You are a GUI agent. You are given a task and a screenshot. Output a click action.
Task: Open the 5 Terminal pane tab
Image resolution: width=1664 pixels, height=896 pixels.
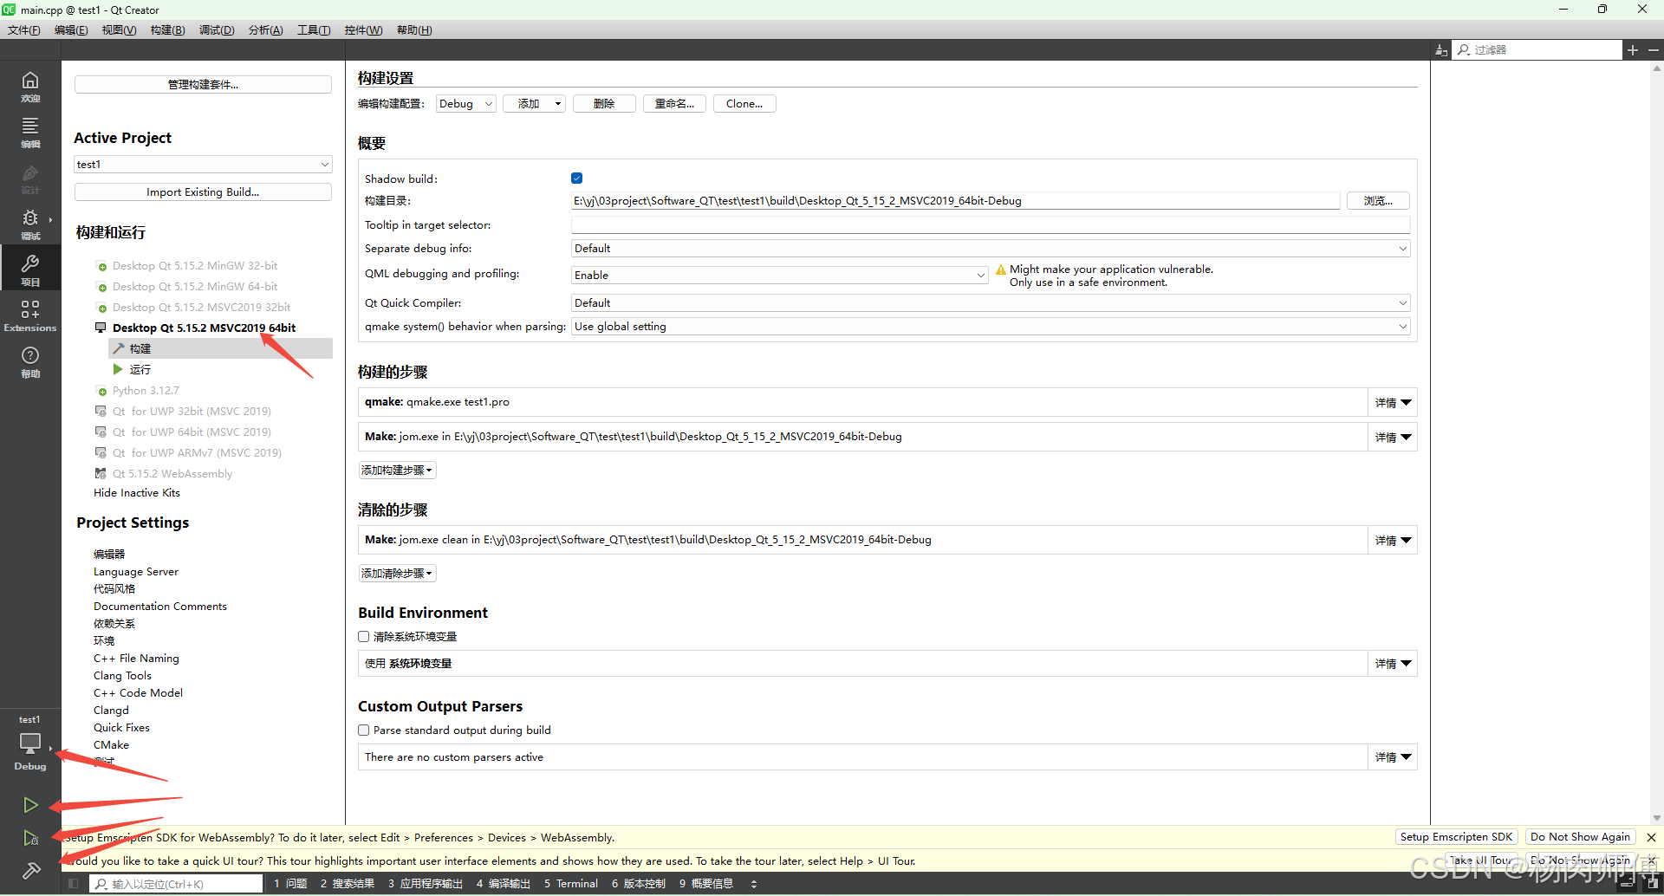[x=570, y=884]
